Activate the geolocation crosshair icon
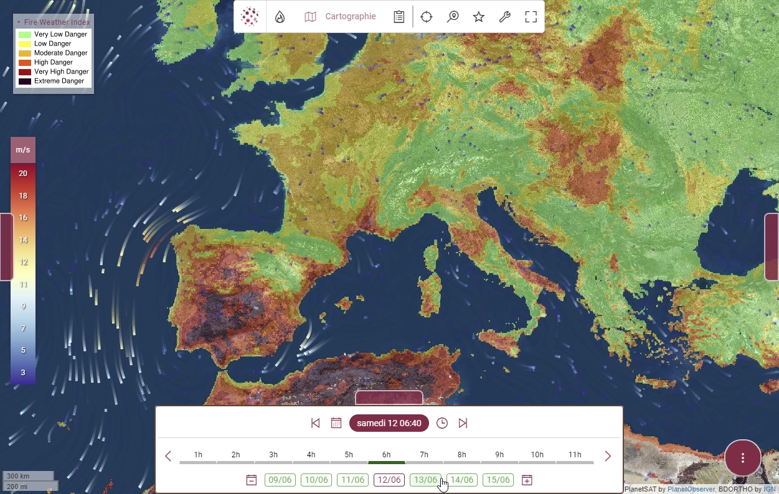 [x=426, y=17]
